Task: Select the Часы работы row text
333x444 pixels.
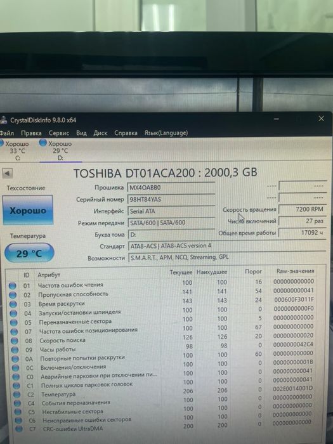Action: pyautogui.click(x=58, y=349)
